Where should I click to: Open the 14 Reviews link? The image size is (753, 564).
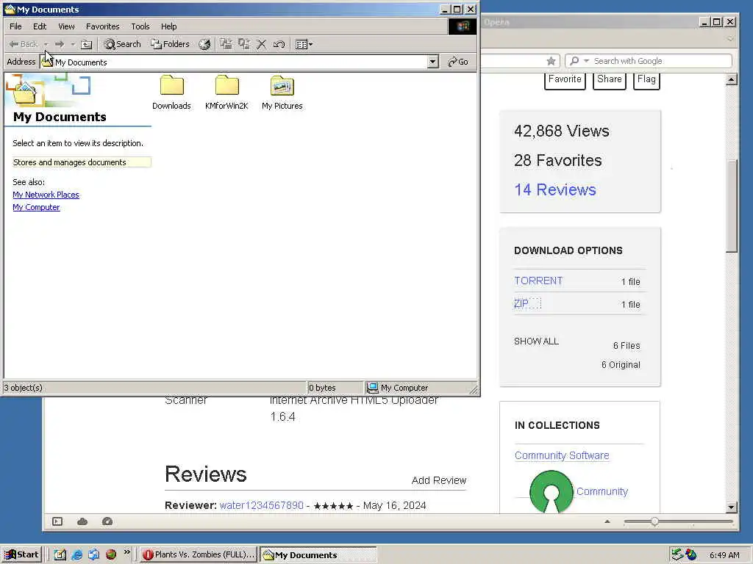tap(554, 190)
